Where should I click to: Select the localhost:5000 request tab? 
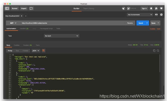point(12,16)
